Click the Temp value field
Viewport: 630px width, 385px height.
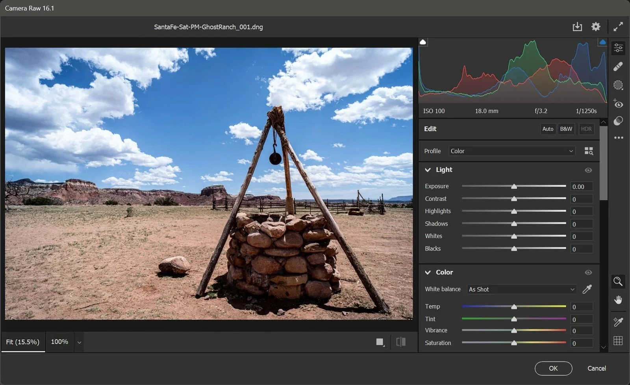[x=582, y=307]
